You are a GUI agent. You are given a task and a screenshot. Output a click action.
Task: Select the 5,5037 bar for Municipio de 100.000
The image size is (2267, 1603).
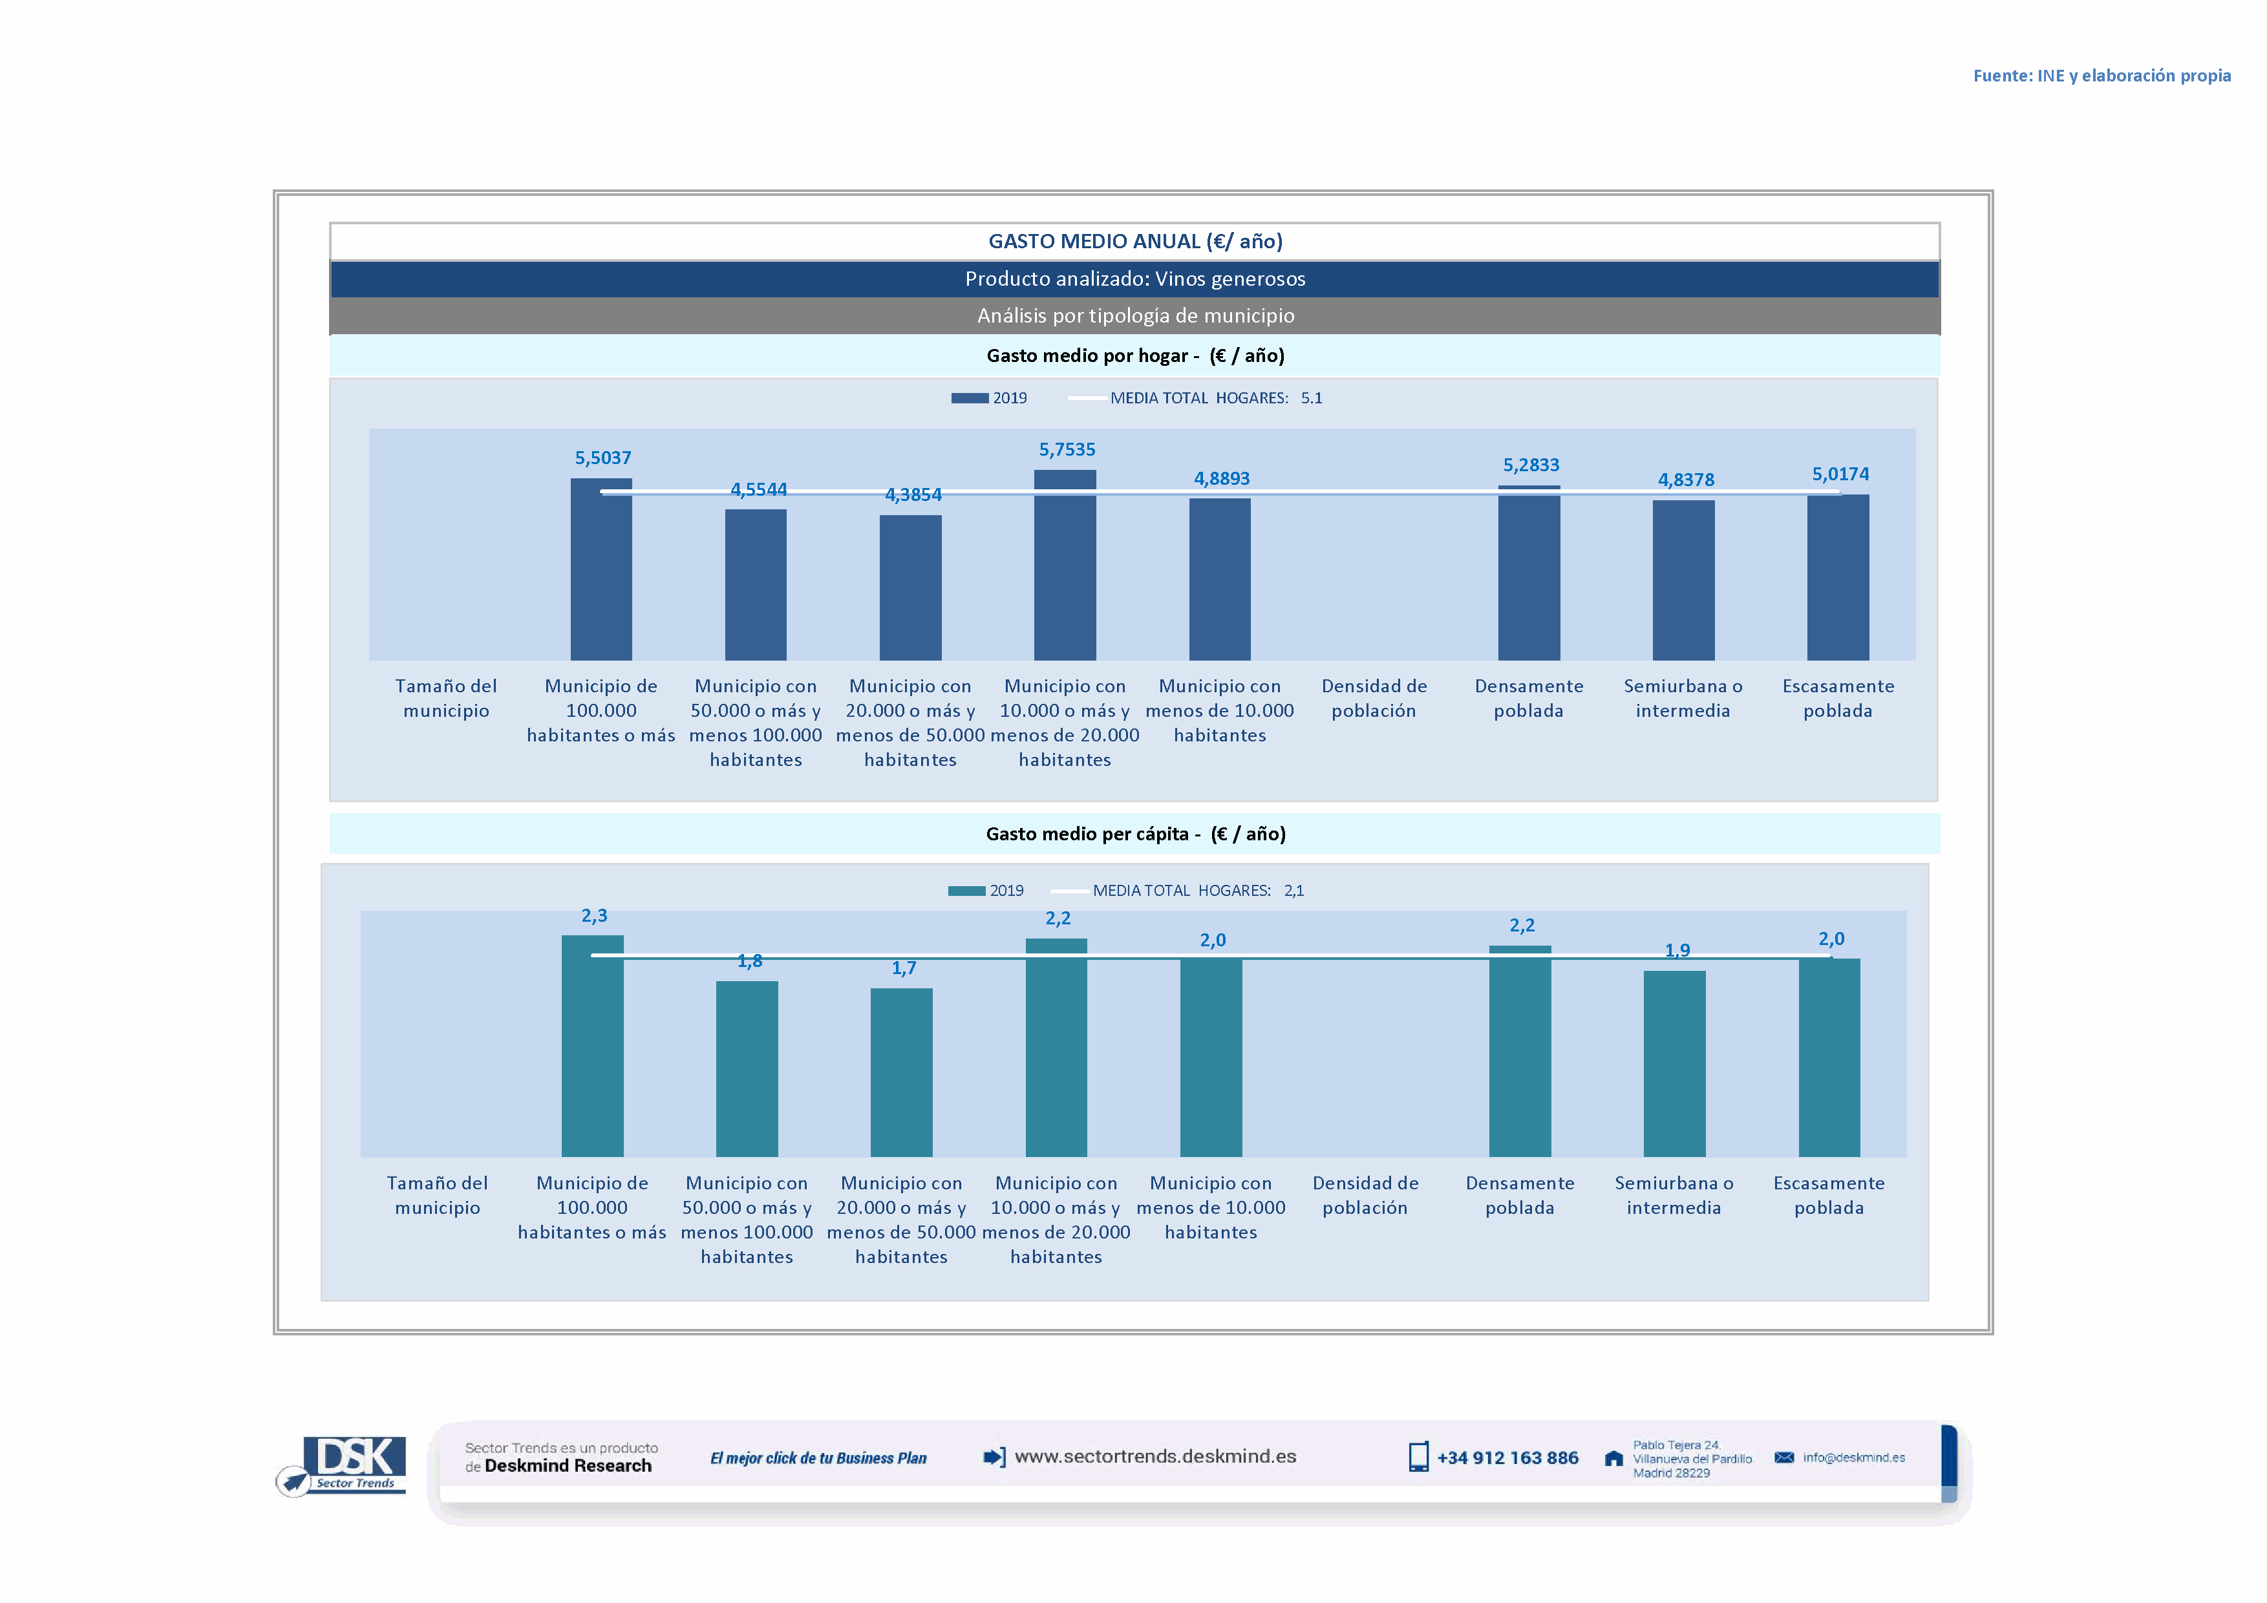coord(601,577)
